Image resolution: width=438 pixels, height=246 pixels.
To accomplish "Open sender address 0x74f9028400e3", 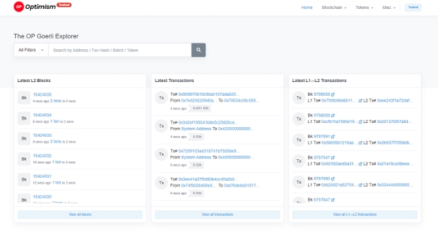I will click(198, 185).
